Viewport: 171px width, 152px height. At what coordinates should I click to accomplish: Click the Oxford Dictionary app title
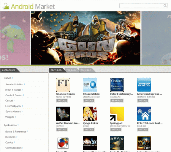pos(121,94)
